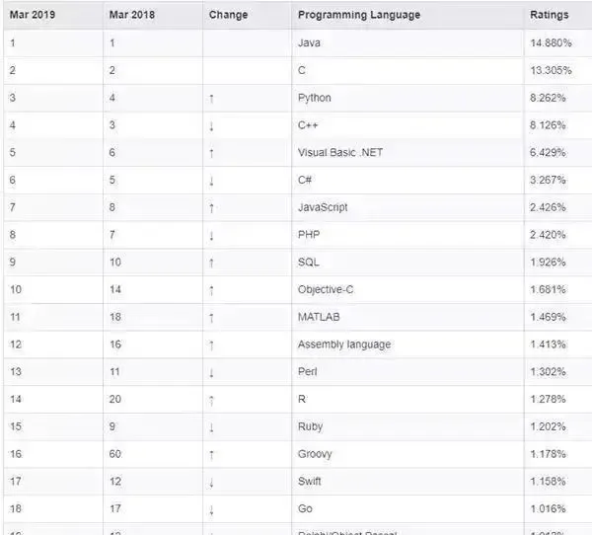Select the Java language name
592x535 pixels.
tap(308, 43)
